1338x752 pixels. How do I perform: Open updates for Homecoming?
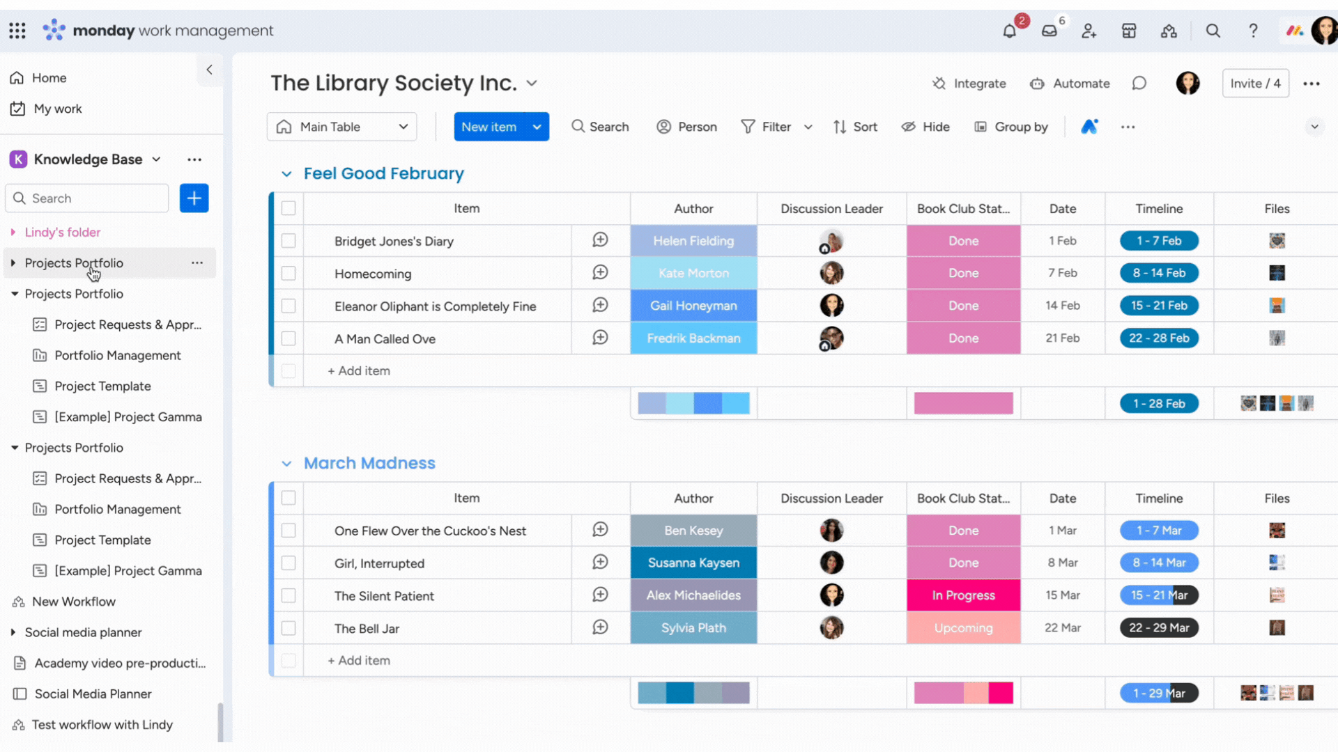point(600,273)
